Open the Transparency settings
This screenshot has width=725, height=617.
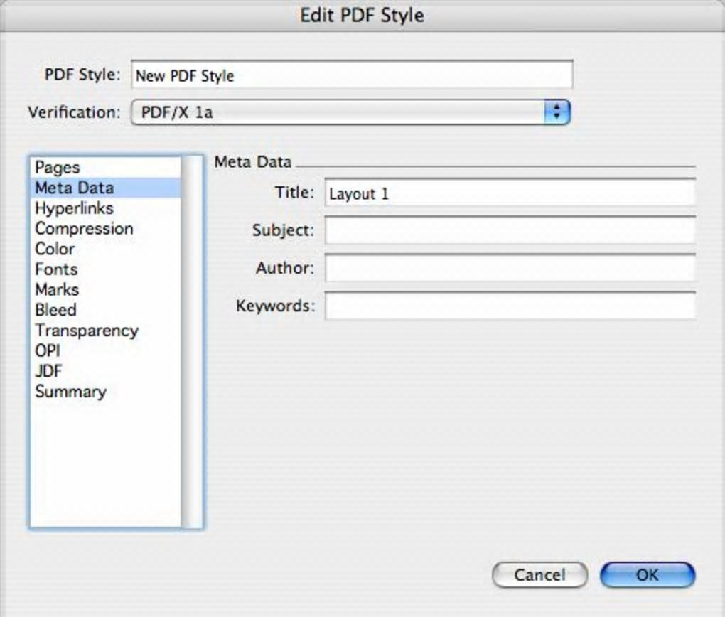87,331
